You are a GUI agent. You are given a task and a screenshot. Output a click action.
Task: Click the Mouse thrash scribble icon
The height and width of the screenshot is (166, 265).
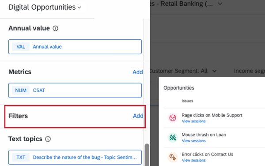[x=173, y=137]
